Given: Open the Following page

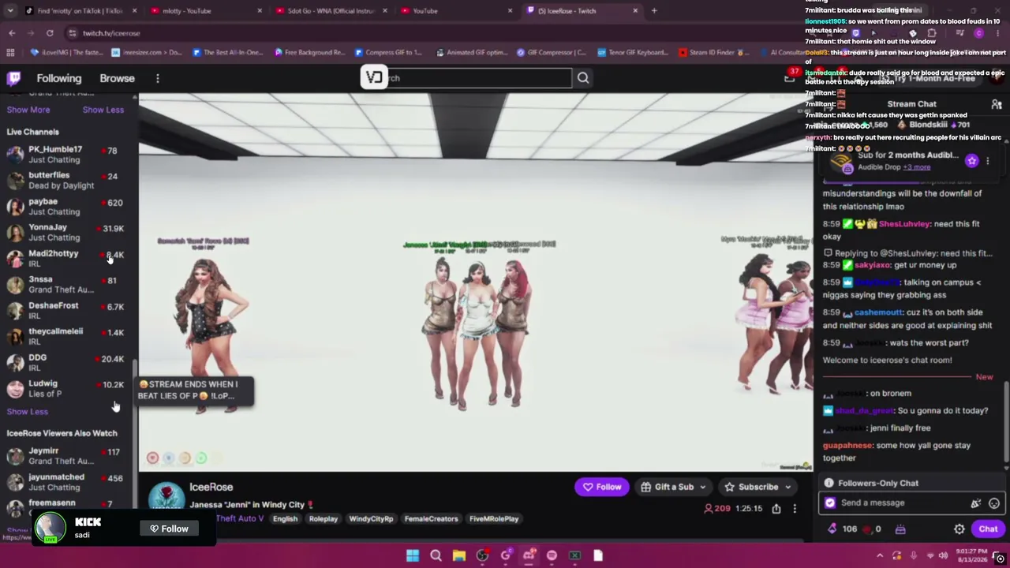Looking at the screenshot, I should pyautogui.click(x=58, y=78).
